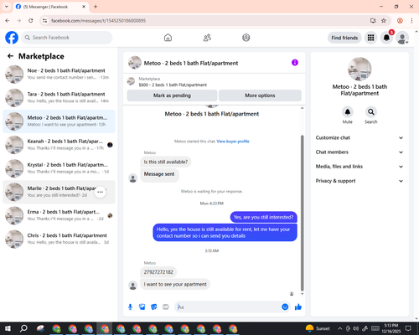Viewport: 419px width, 335px height.
Task: Open the account profile avatar menu
Action: pos(402,38)
